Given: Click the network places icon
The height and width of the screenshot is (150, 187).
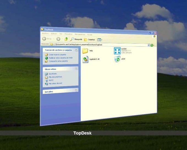Looking at the screenshot, I should coord(46,84).
